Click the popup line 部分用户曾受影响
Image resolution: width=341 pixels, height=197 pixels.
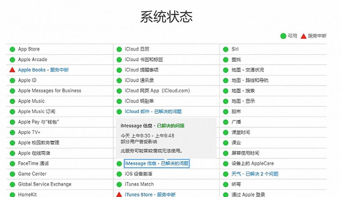[139, 142]
